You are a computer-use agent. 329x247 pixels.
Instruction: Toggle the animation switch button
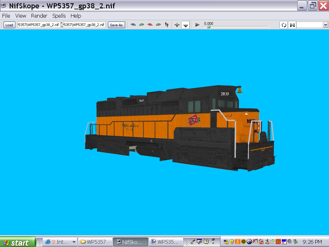292,25
